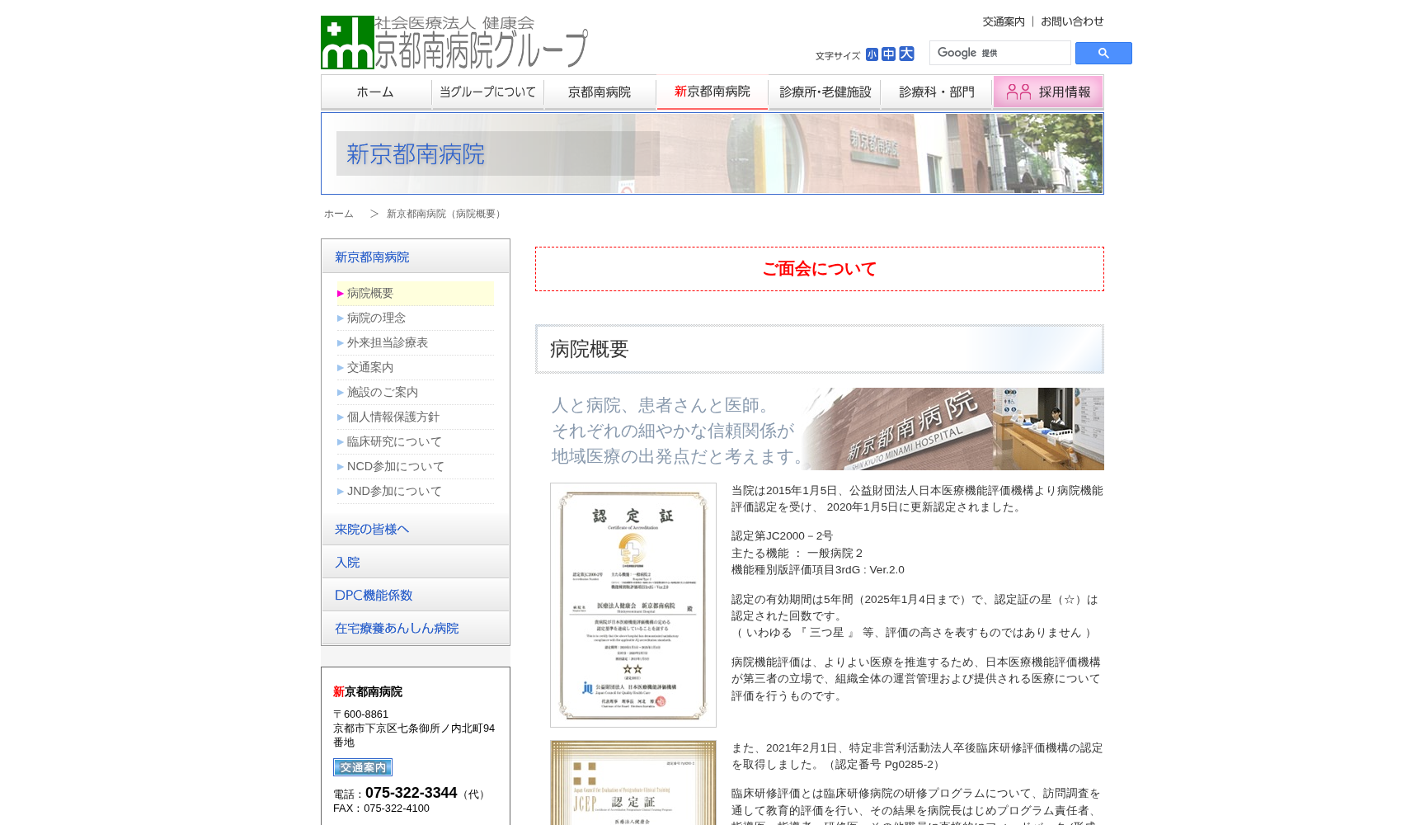Image resolution: width=1425 pixels, height=825 pixels.
Task: Click the arrow icon beside 病院概要
Action: (340, 293)
